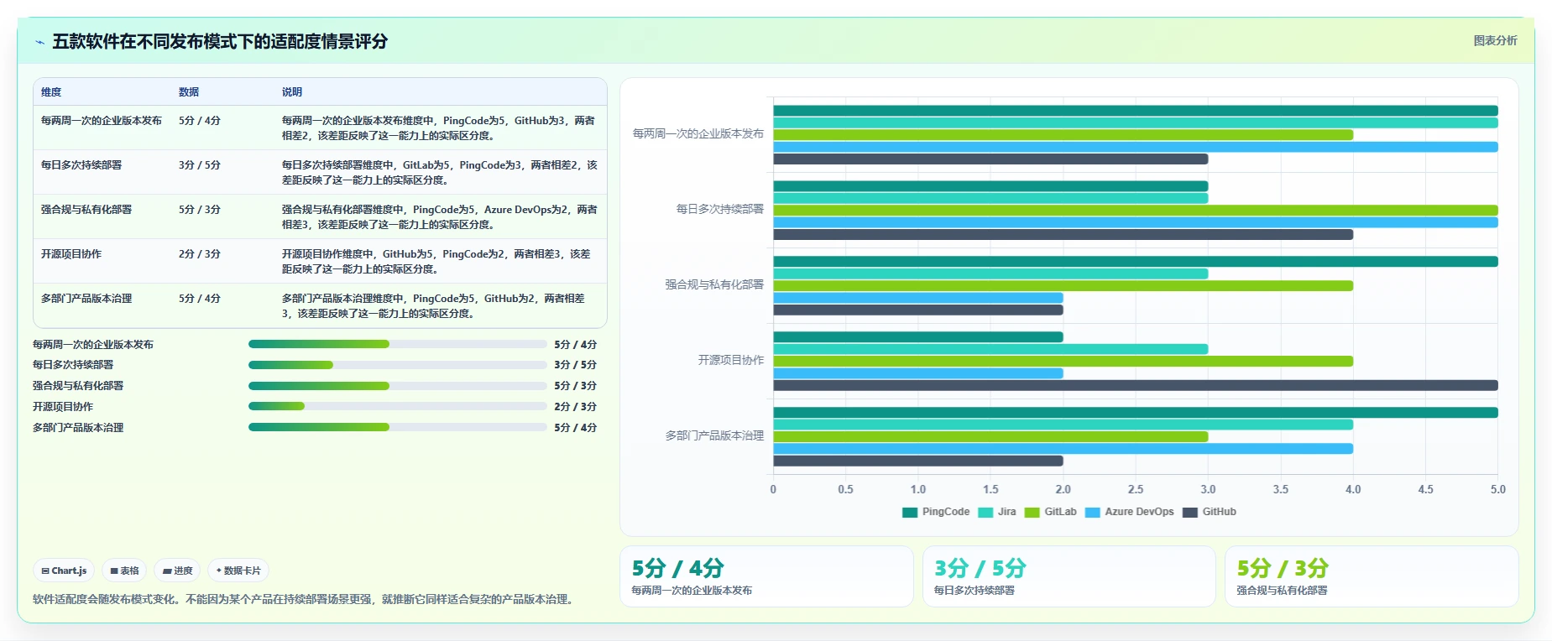Click chart axis label 开源项目协作
This screenshot has width=1552, height=641.
point(731,360)
